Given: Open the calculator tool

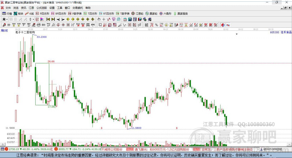Looking at the screenshot, I should coord(130,19).
